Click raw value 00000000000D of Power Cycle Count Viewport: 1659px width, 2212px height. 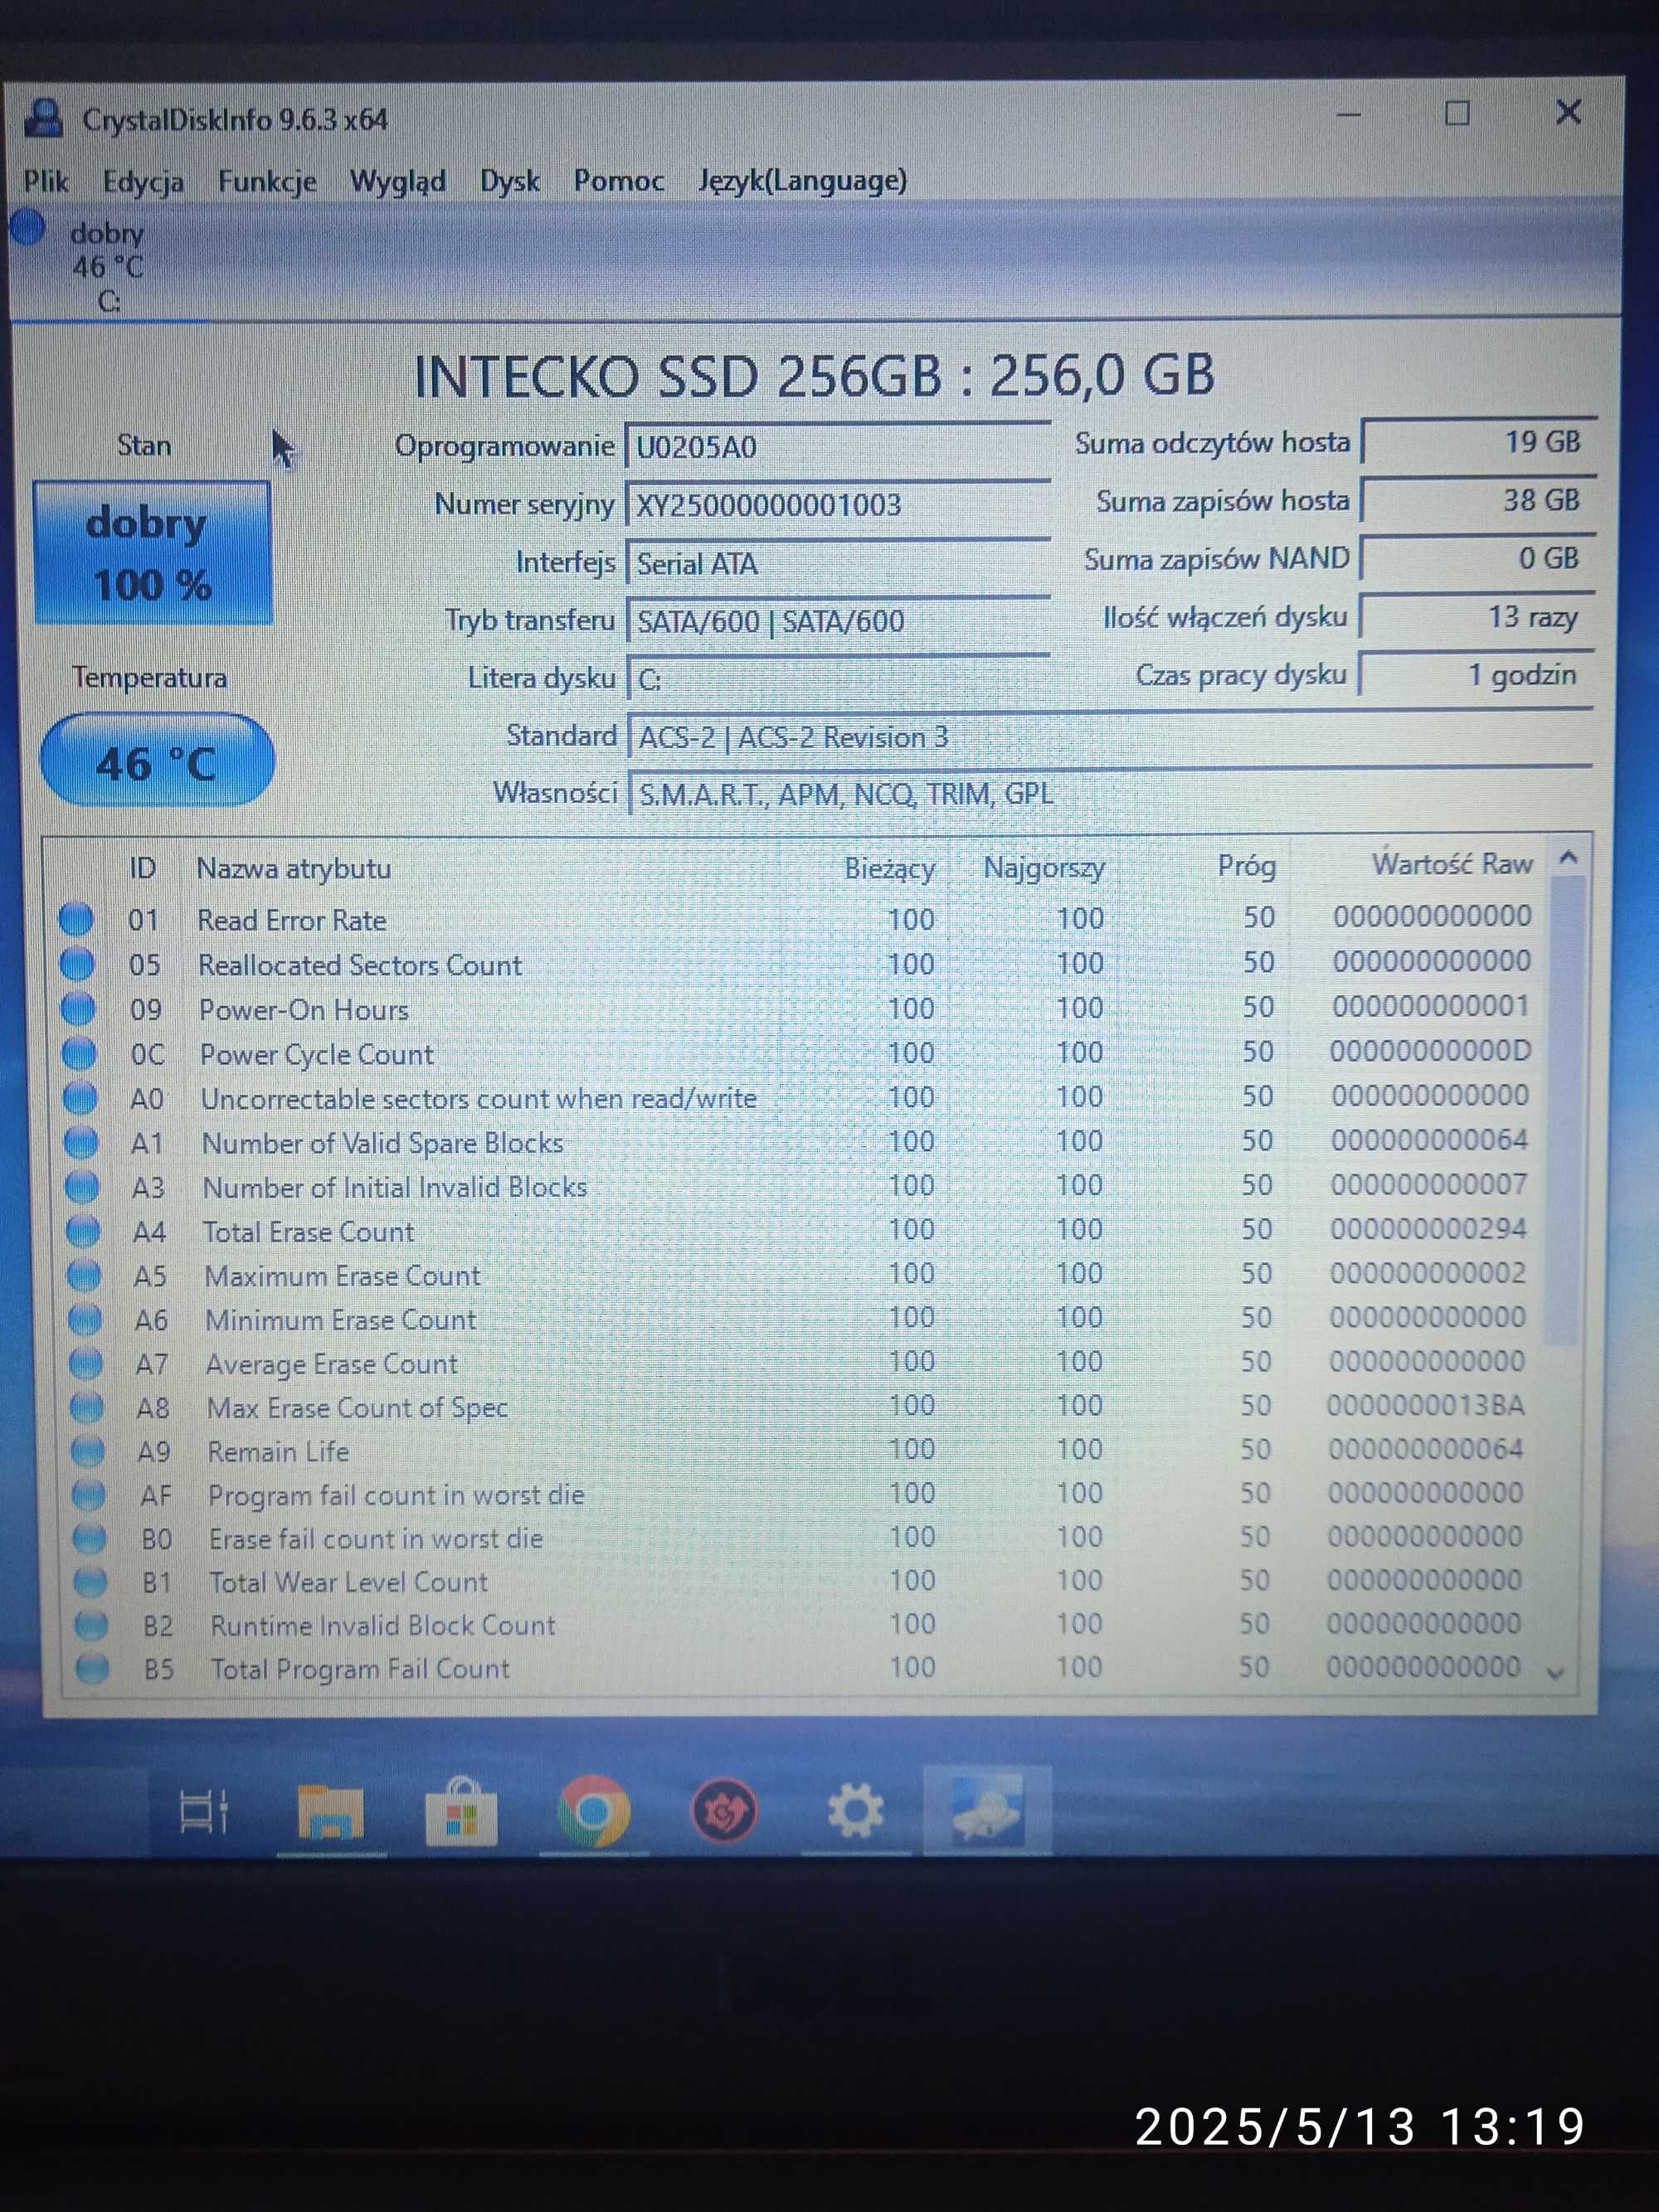point(1430,1051)
